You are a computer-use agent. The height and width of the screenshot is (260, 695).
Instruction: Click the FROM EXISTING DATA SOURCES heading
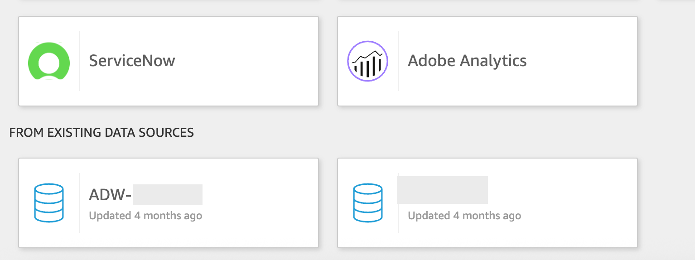click(x=101, y=133)
